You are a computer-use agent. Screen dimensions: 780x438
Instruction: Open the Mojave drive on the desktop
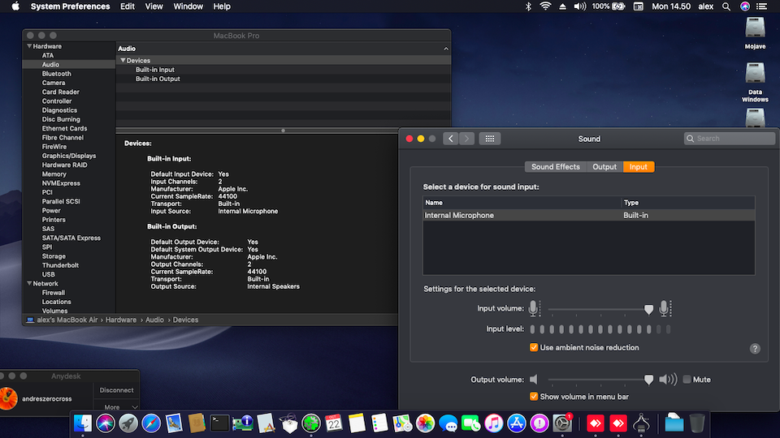[x=755, y=28]
